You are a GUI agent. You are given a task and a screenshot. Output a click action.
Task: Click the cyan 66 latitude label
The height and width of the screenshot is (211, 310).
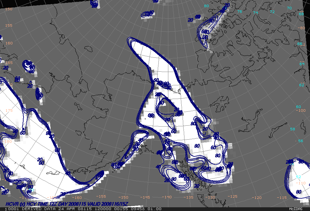pyautogui.click(x=300, y=44)
